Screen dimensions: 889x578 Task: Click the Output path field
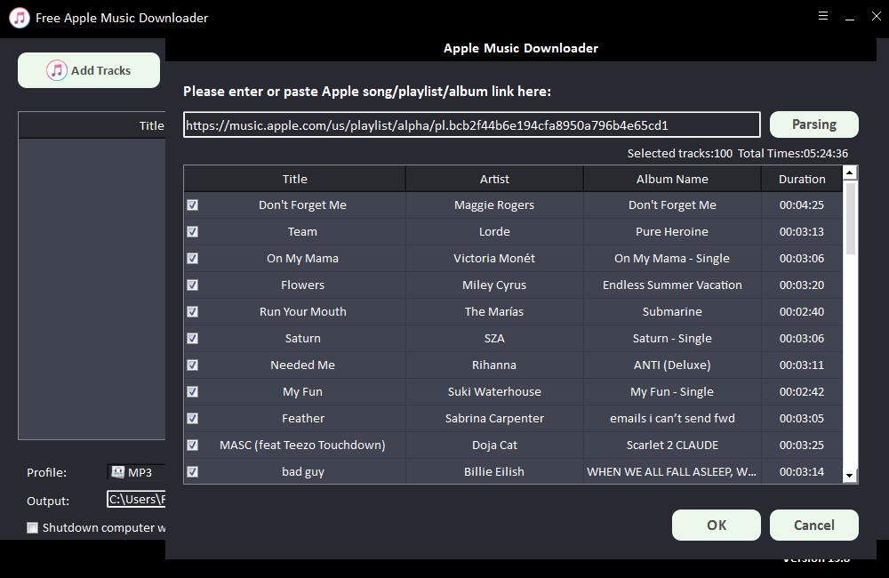click(136, 499)
